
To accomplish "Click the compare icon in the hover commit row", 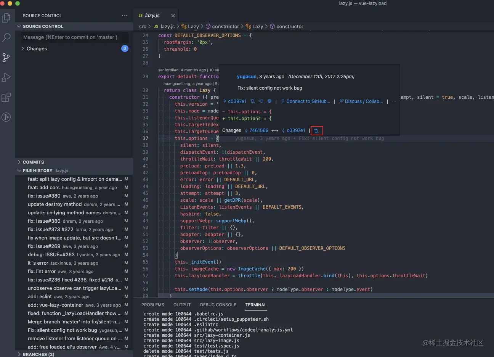I will (261, 101).
